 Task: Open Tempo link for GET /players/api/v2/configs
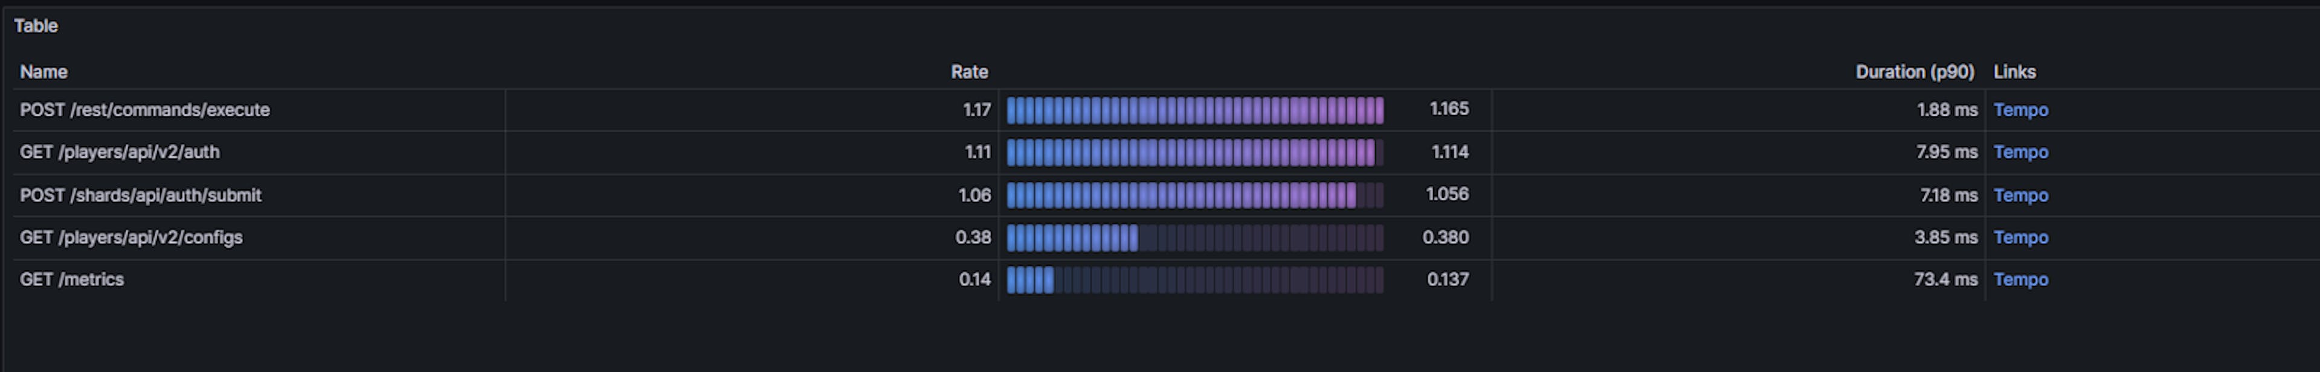tap(2020, 237)
